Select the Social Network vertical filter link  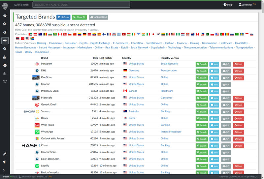139,47
